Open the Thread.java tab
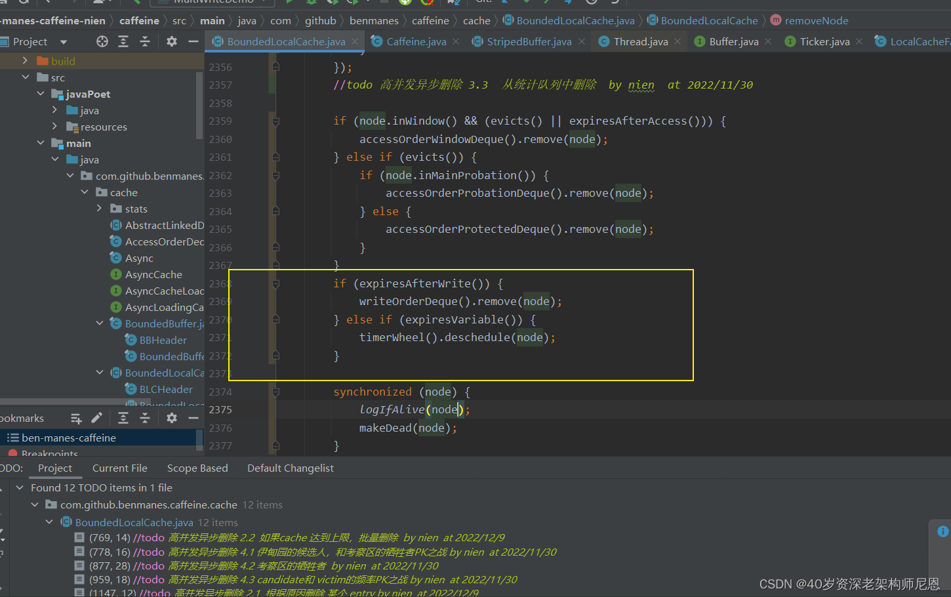This screenshot has height=597, width=951. click(641, 41)
